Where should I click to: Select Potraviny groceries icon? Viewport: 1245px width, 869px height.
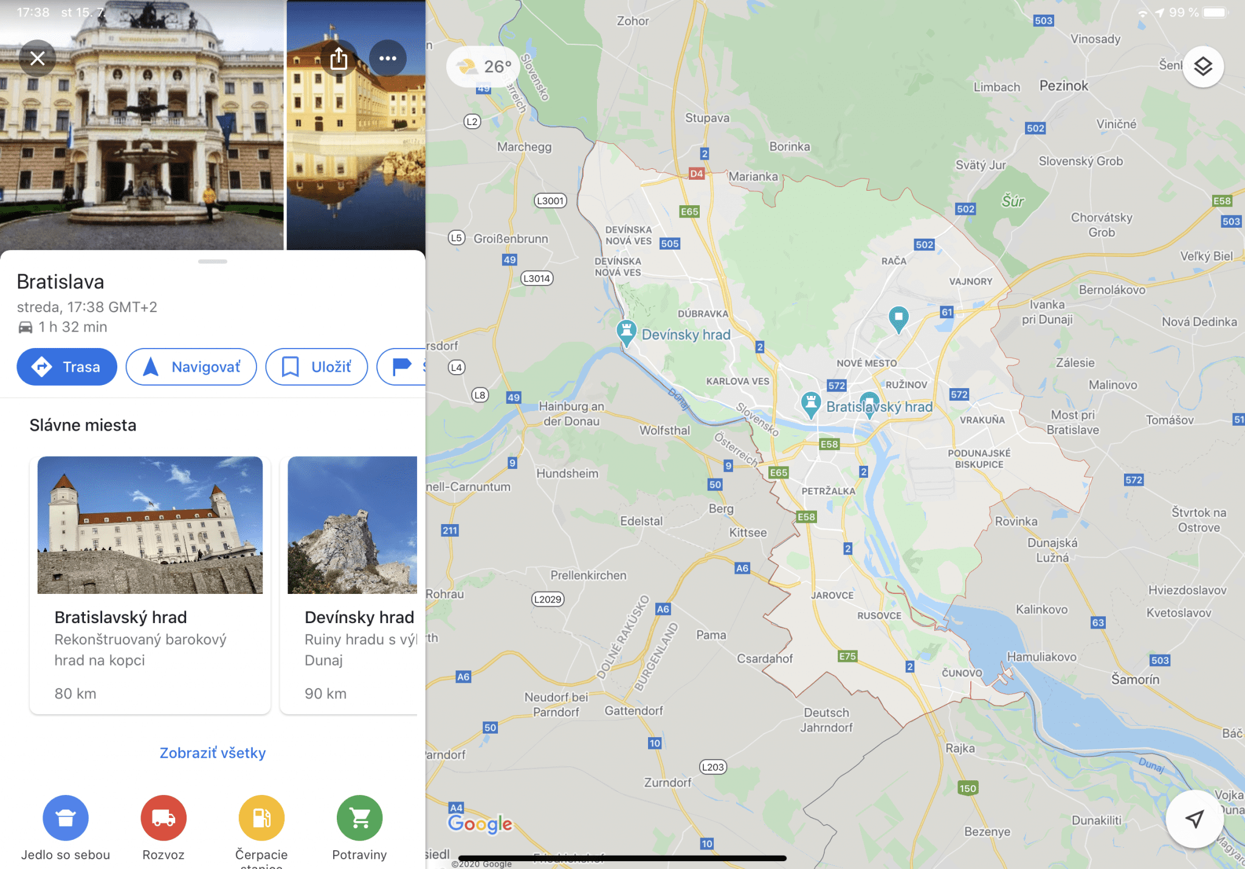tap(359, 818)
